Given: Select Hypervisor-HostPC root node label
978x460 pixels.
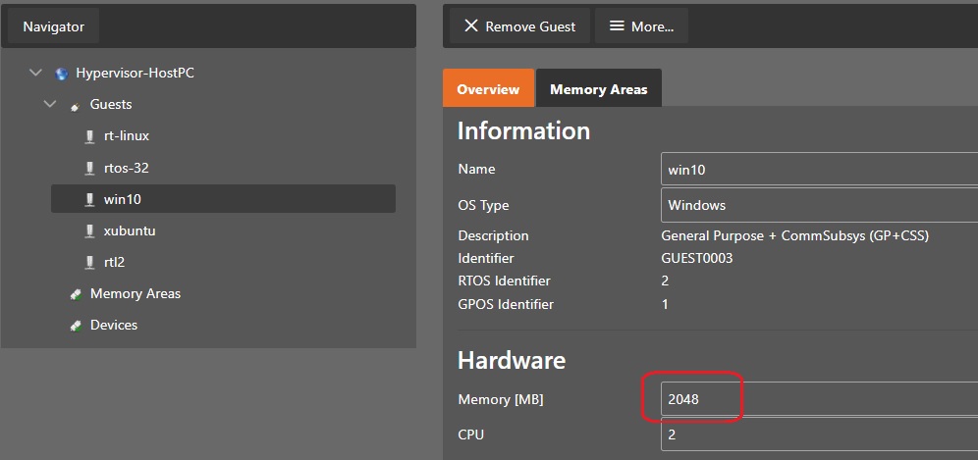Looking at the screenshot, I should coord(135,73).
